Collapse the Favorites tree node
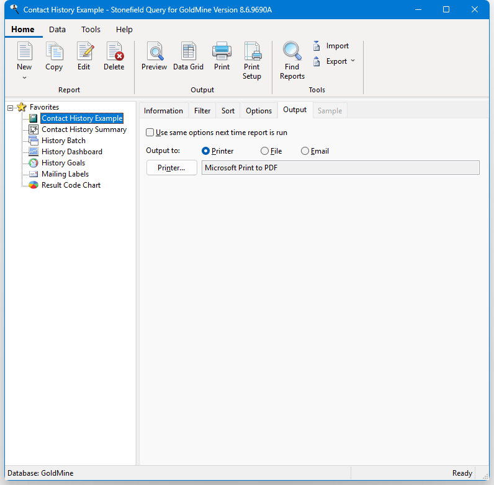Screen dimensions: 494x485 [x=11, y=108]
